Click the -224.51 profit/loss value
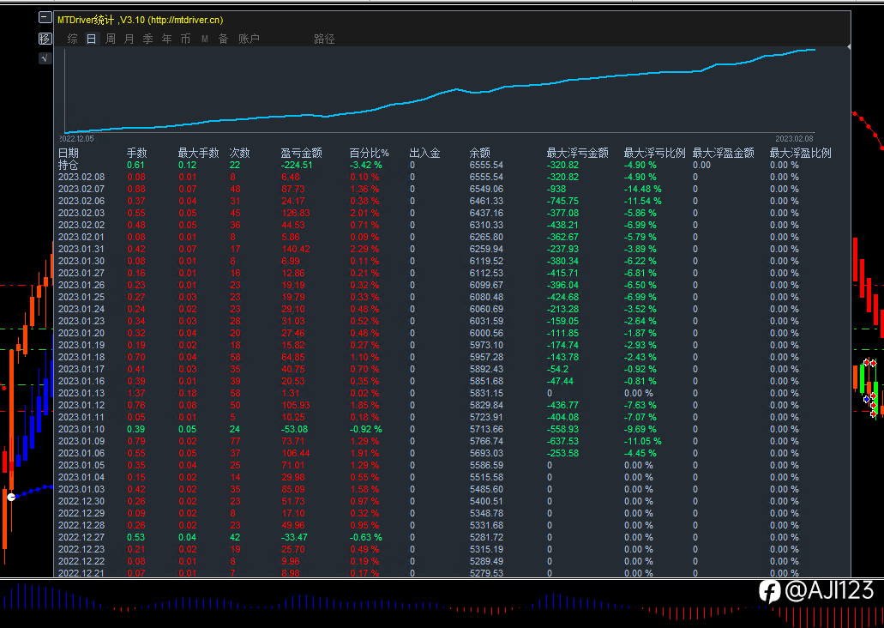Viewport: 884px width, 628px height. point(297,166)
